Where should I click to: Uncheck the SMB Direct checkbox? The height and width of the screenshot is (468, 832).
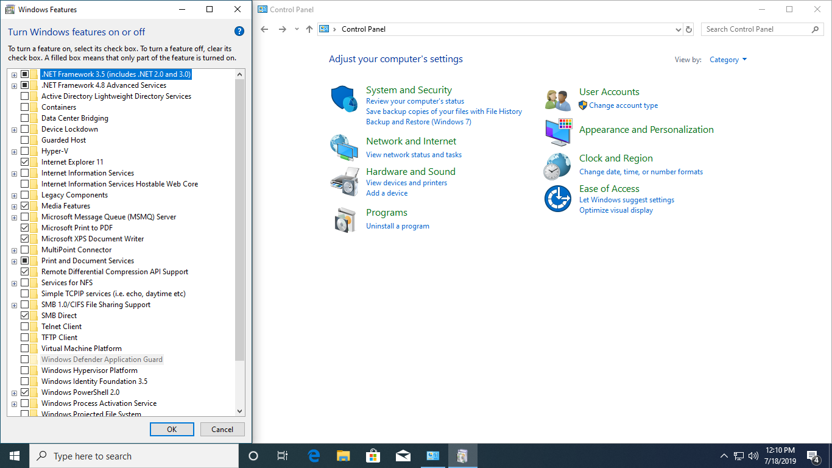[x=24, y=316]
